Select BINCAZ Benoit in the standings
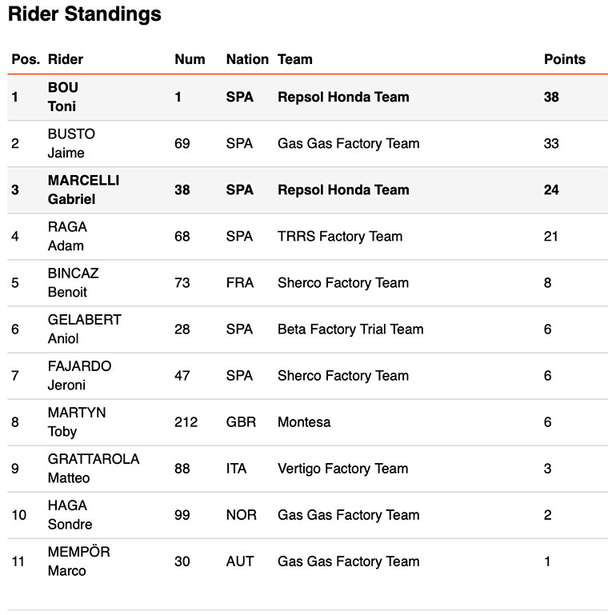The width and height of the screenshot is (608, 615). [73, 282]
